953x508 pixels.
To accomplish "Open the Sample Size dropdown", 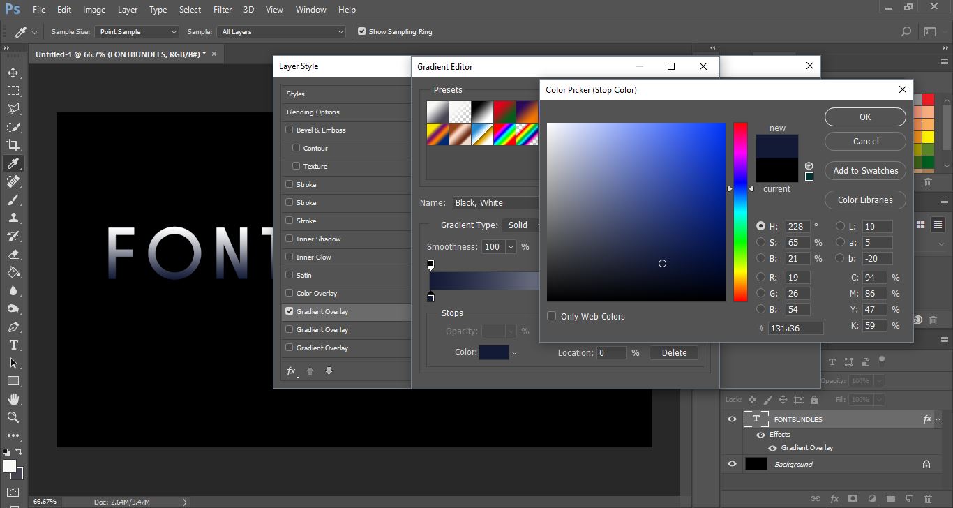I will coord(137,32).
